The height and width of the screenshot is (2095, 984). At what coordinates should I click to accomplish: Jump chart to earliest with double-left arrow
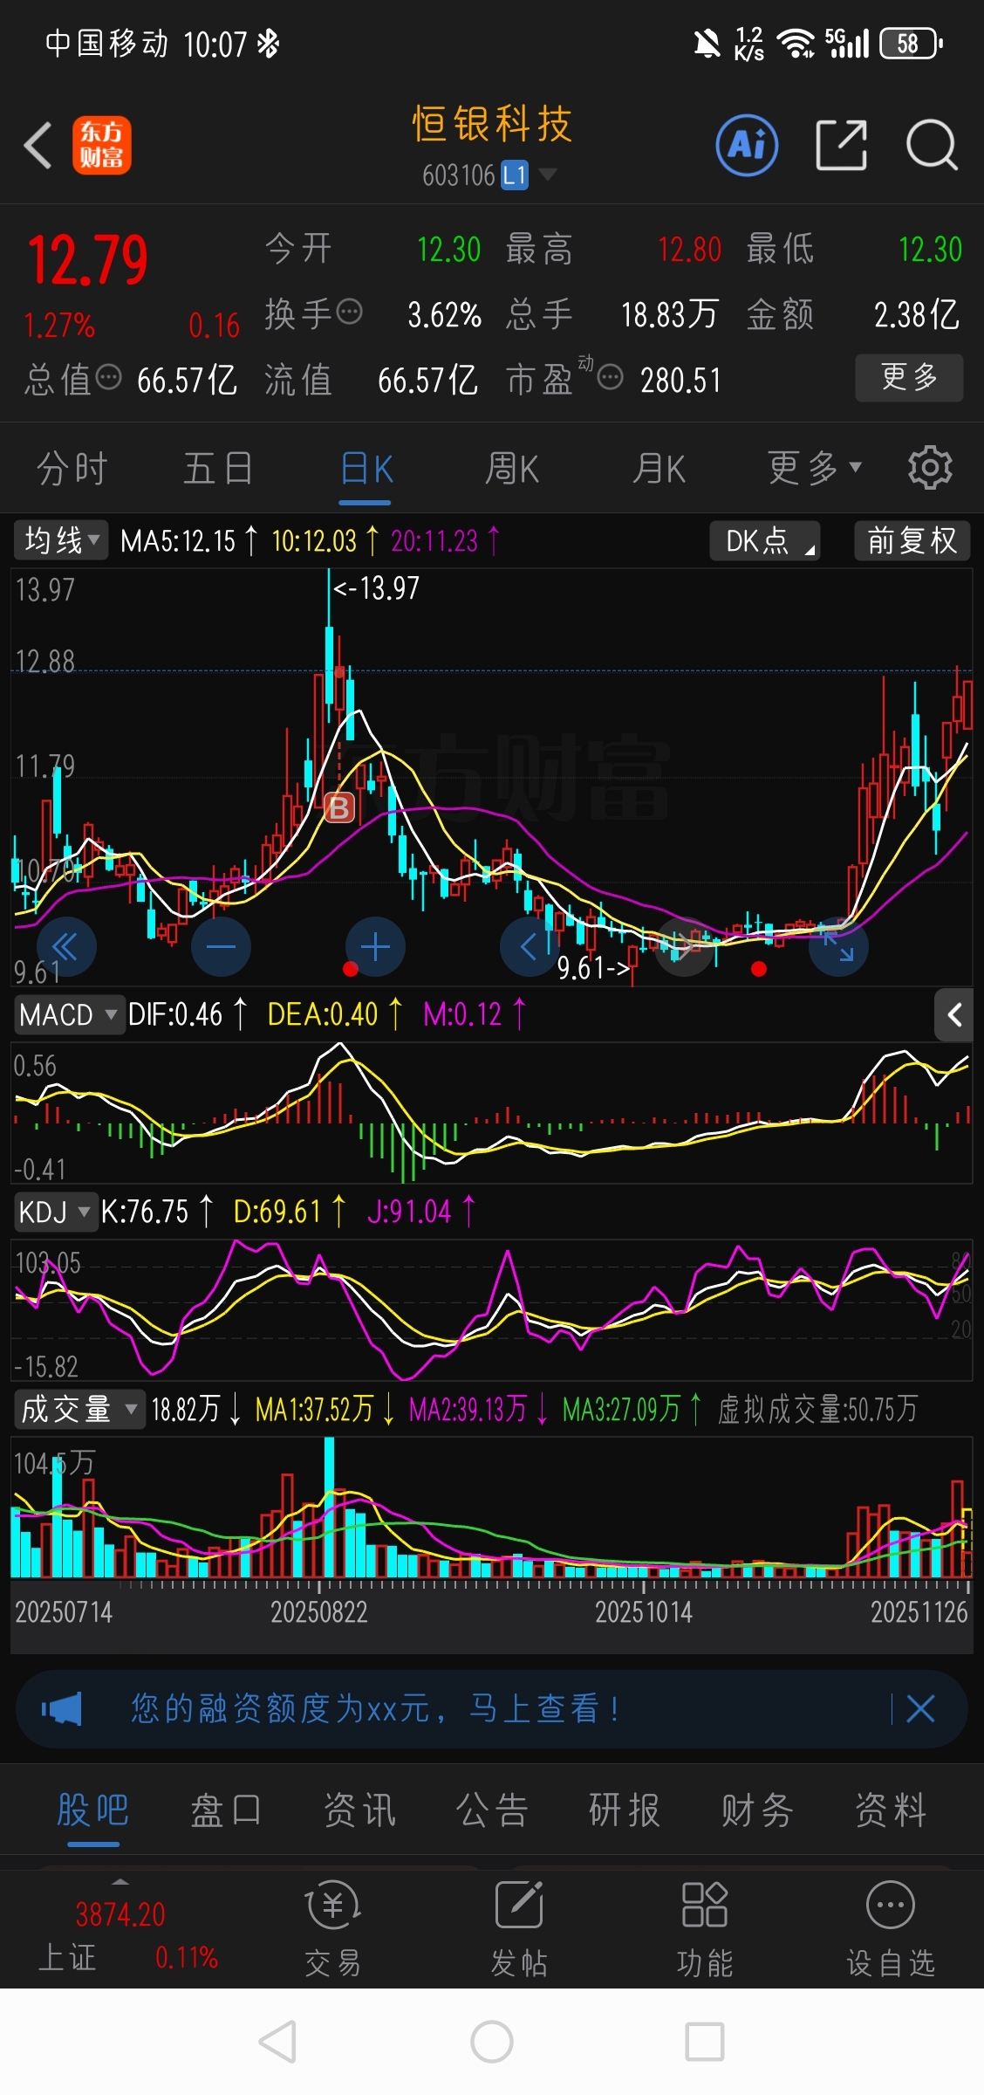pos(66,947)
